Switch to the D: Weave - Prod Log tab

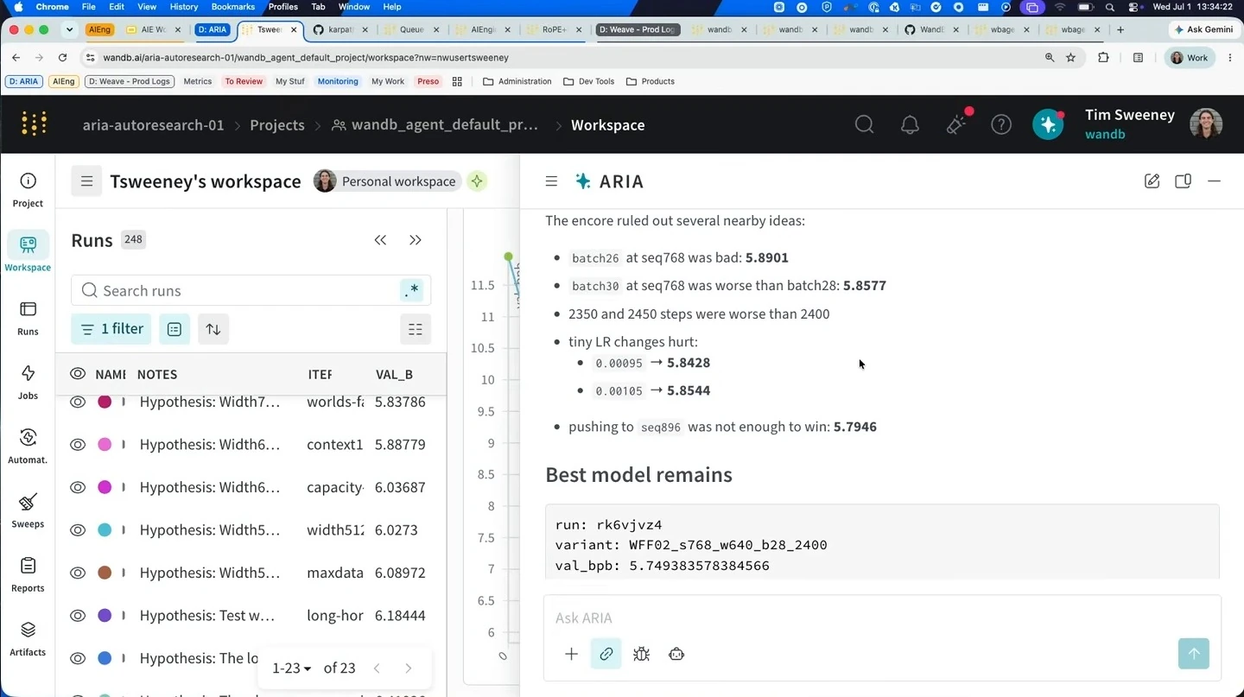(x=638, y=29)
